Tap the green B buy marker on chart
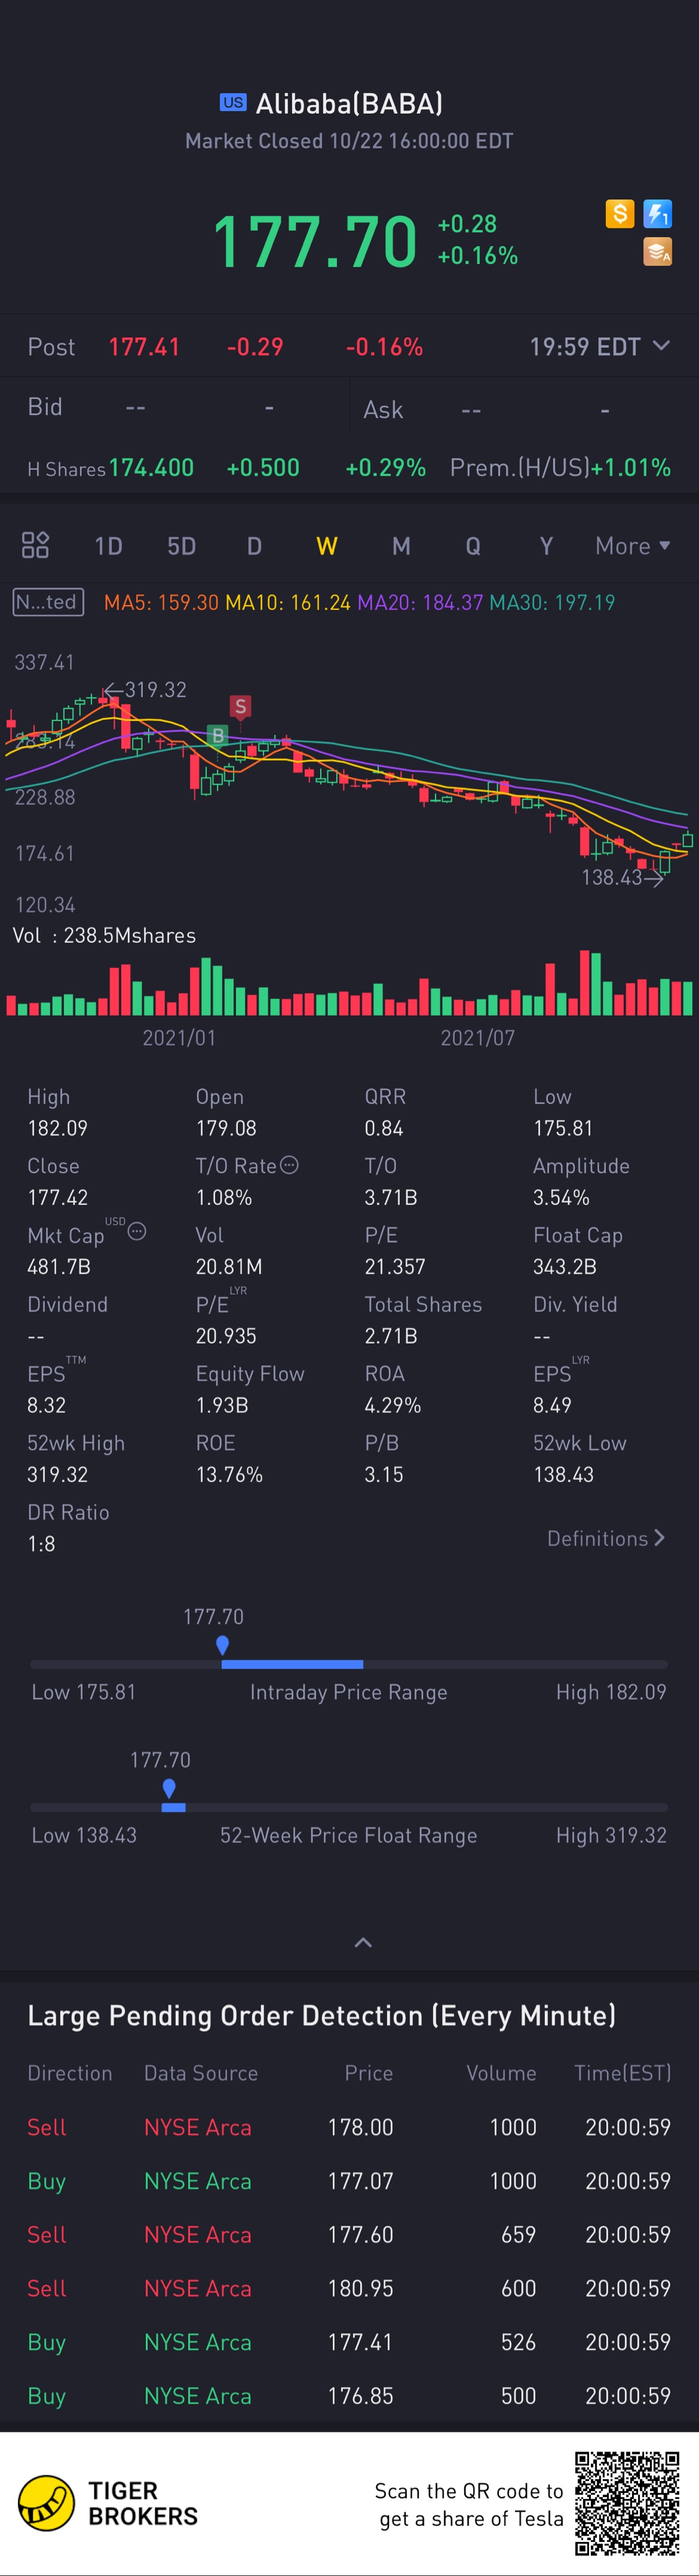 coord(217,736)
